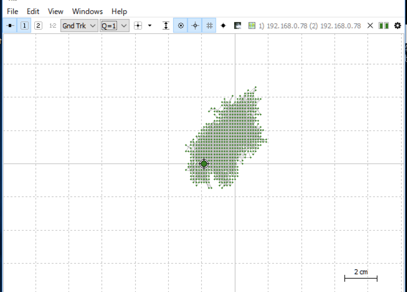Open options with the gear icon
407x292 pixels.
[x=397, y=25]
